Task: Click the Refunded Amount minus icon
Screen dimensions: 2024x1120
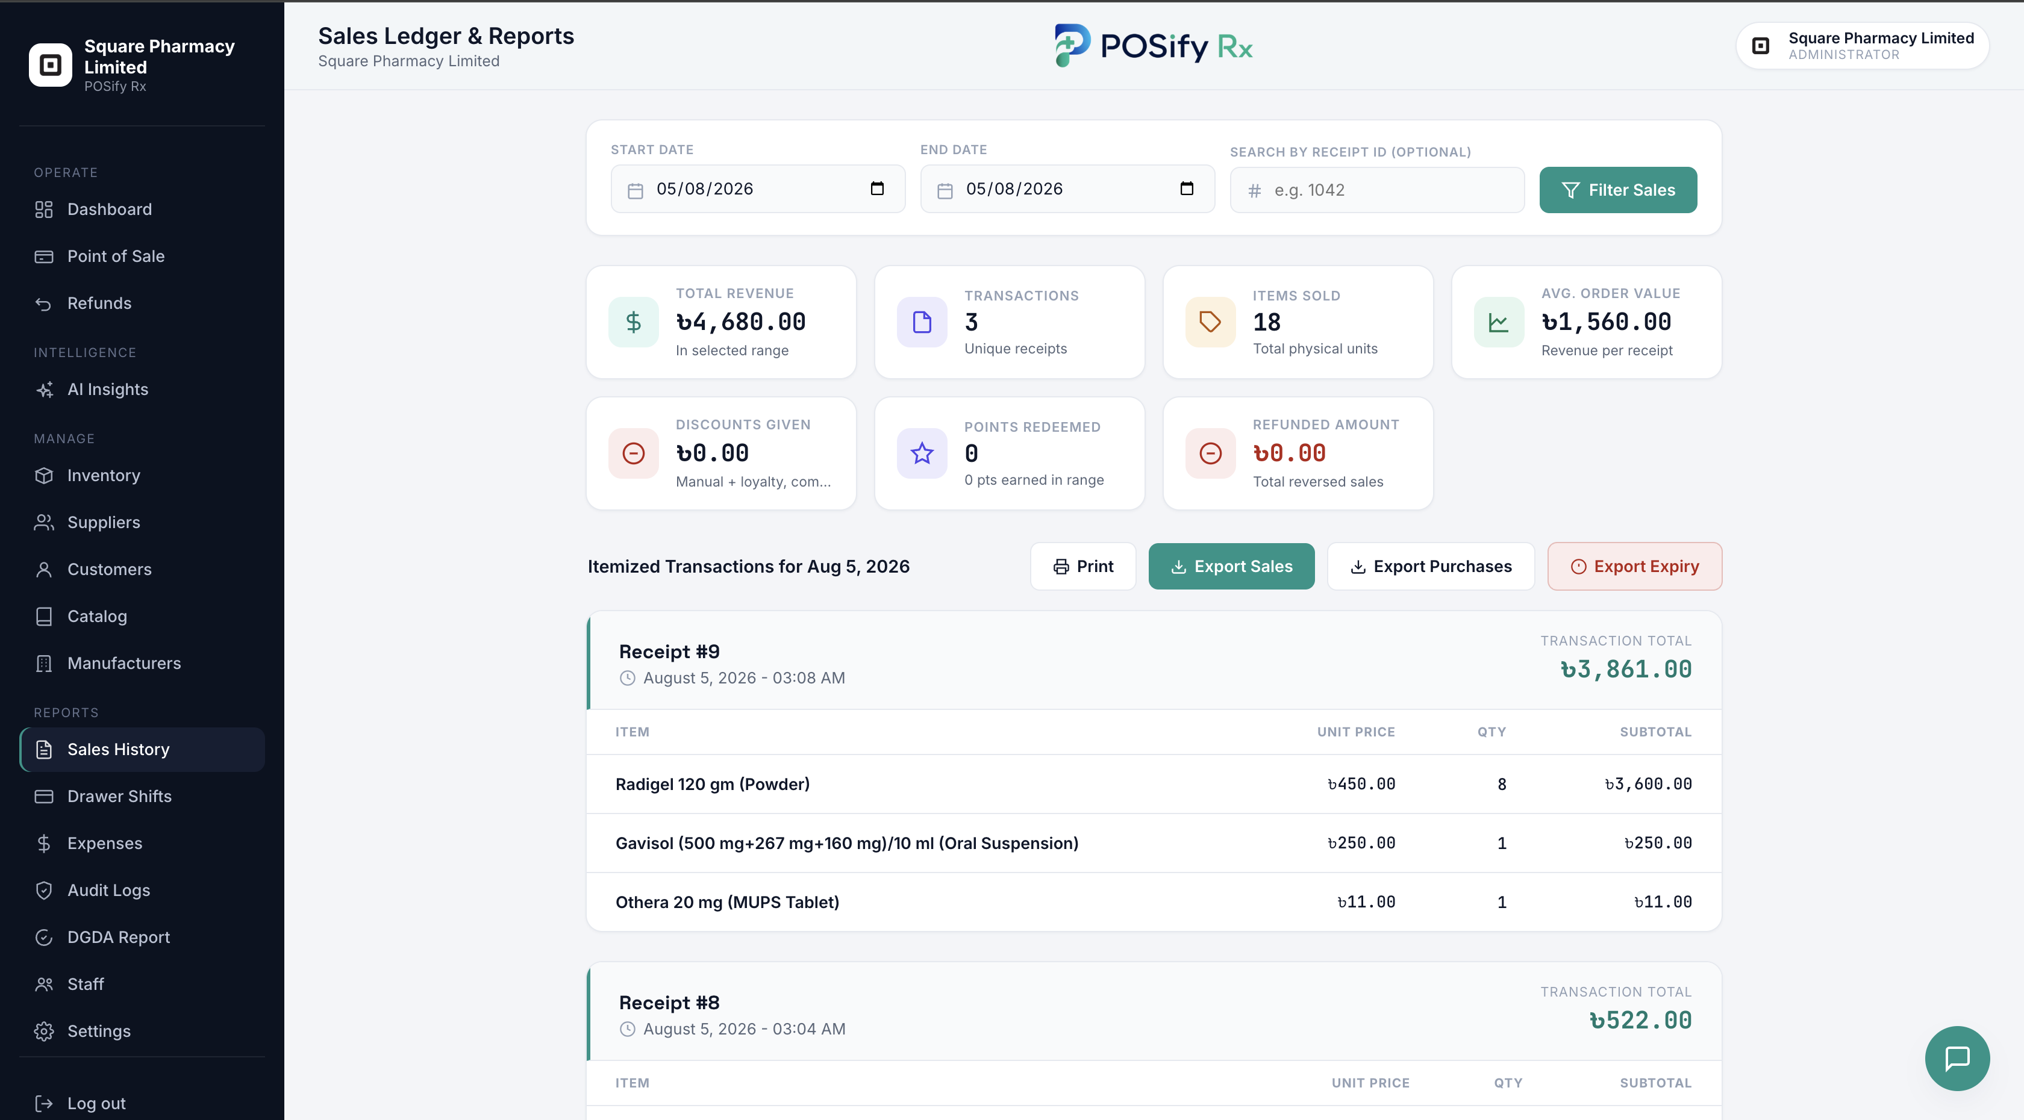Action: [x=1210, y=453]
